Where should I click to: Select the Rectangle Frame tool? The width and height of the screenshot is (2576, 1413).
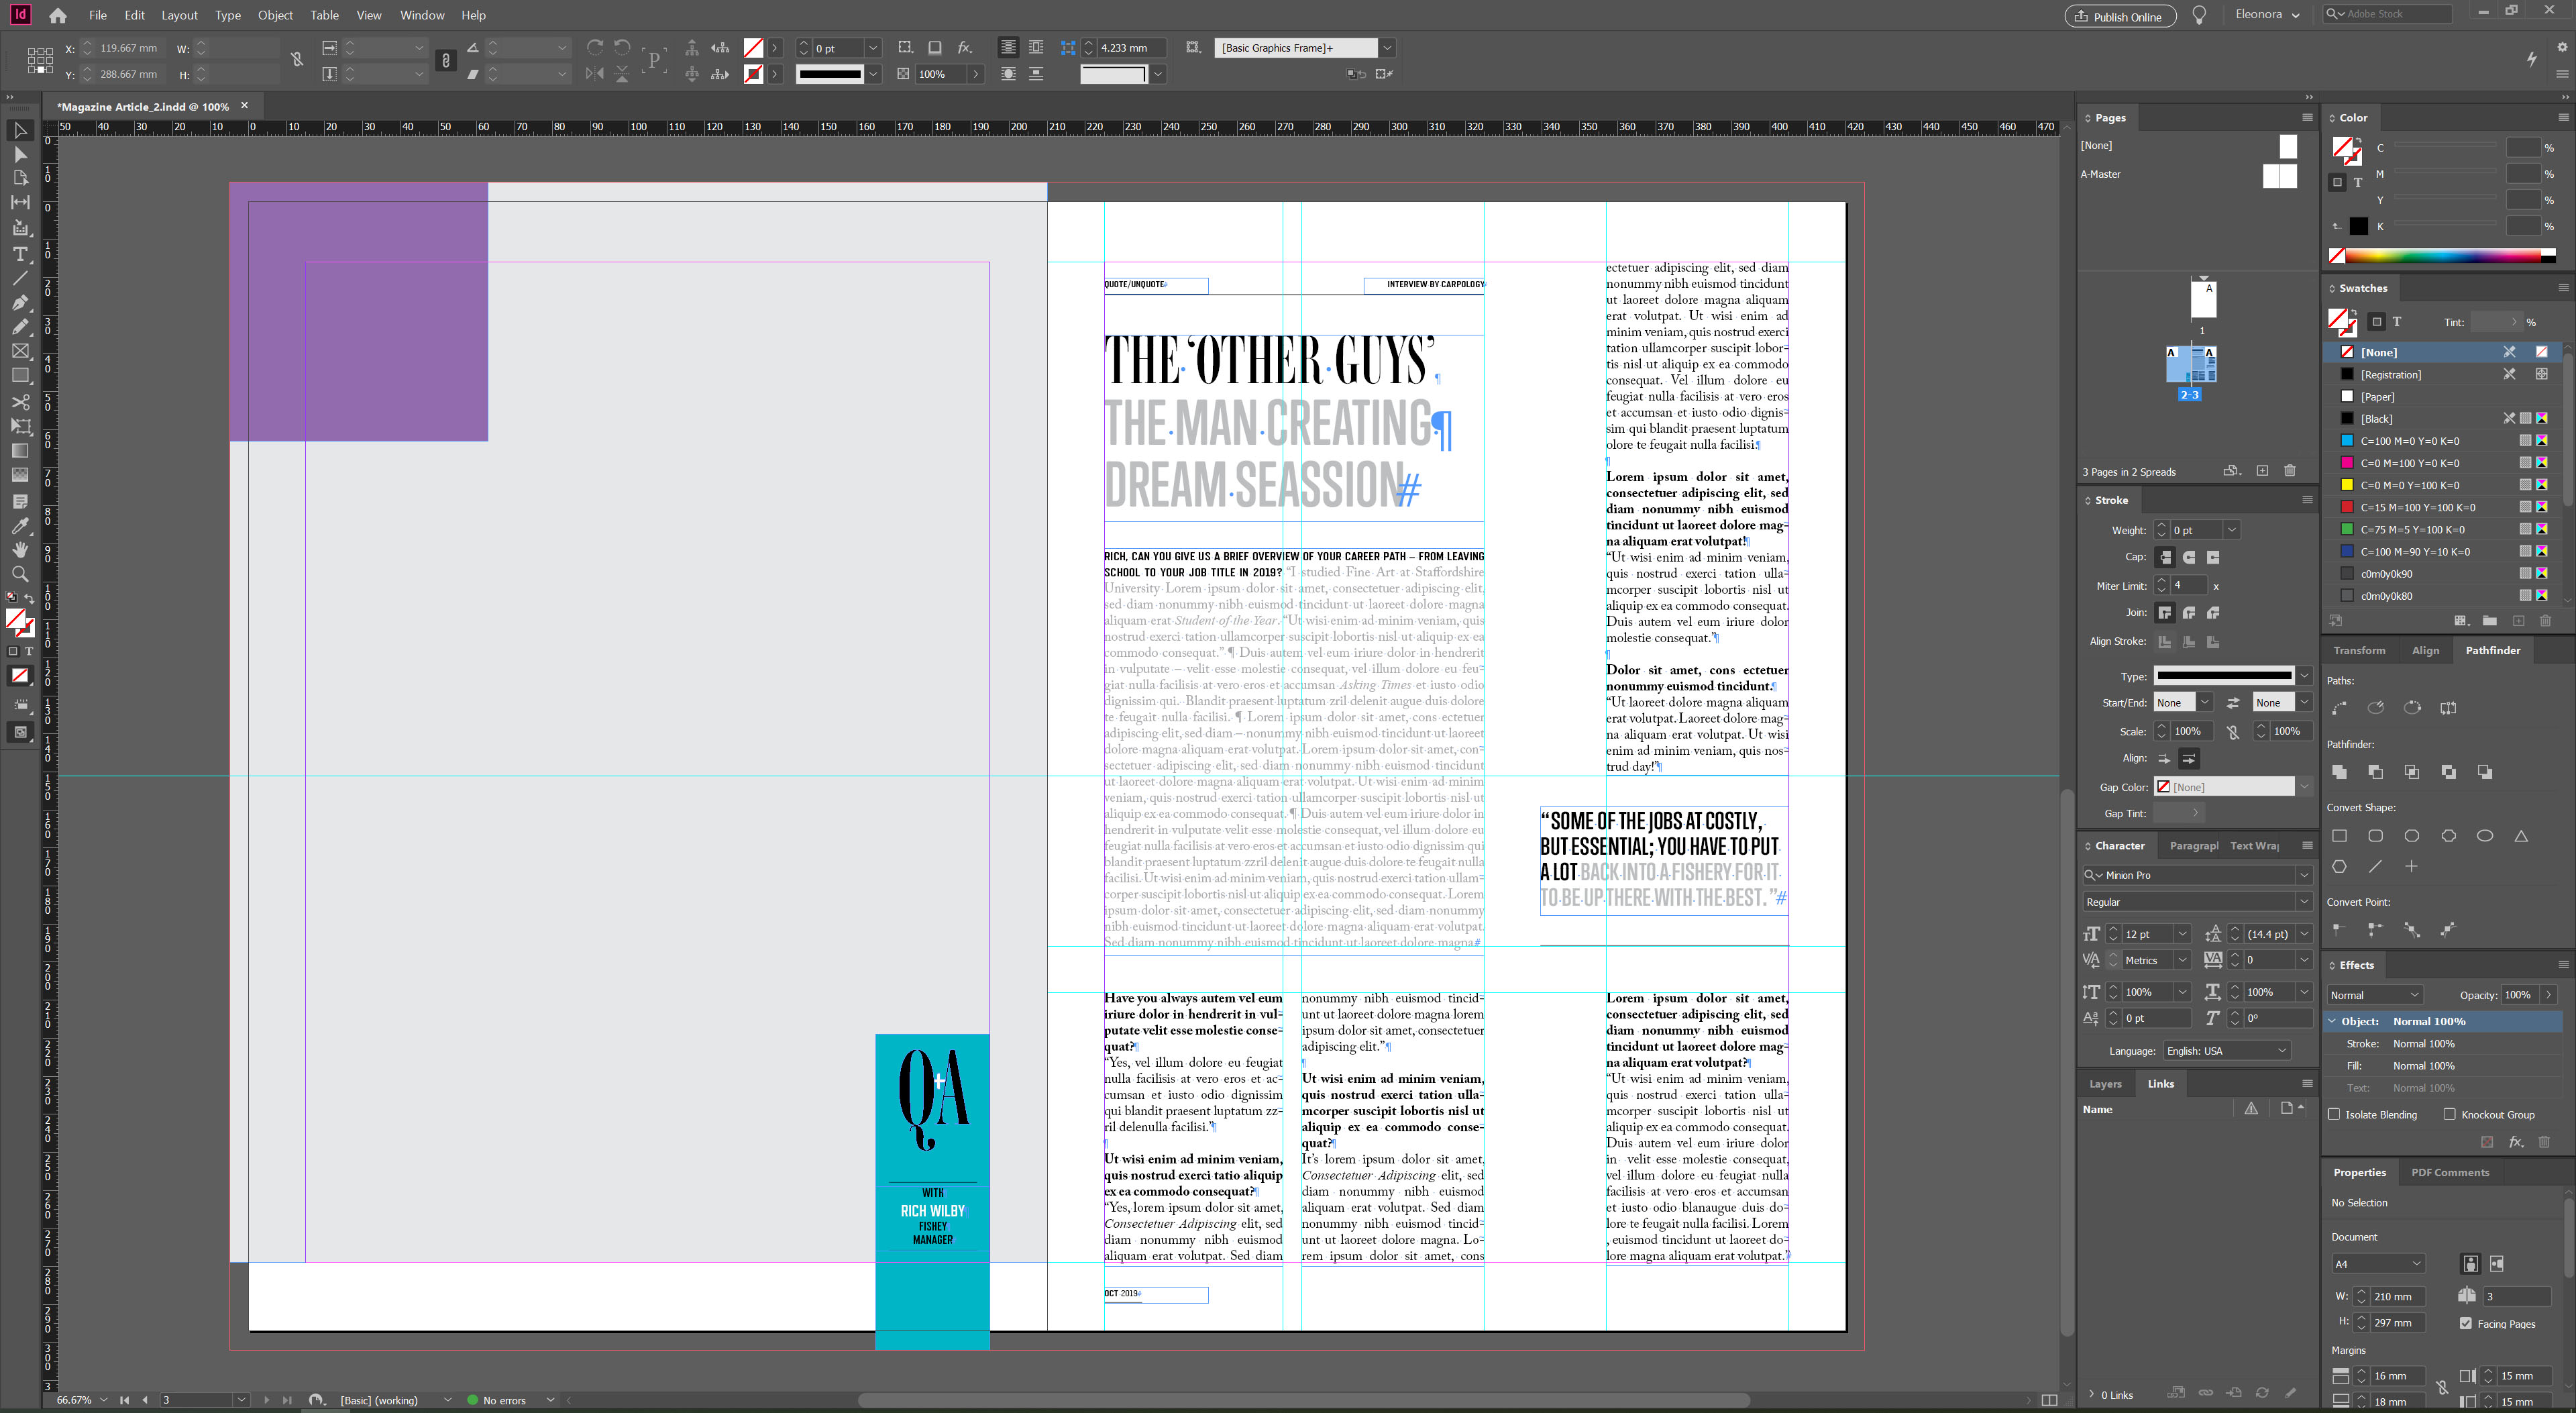(20, 351)
